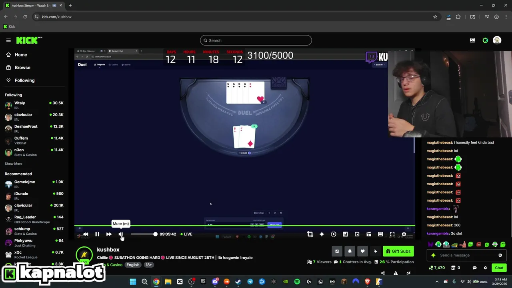Screen dimensions: 512x288
Task: Open Browse in sidebar
Action: (x=22, y=68)
